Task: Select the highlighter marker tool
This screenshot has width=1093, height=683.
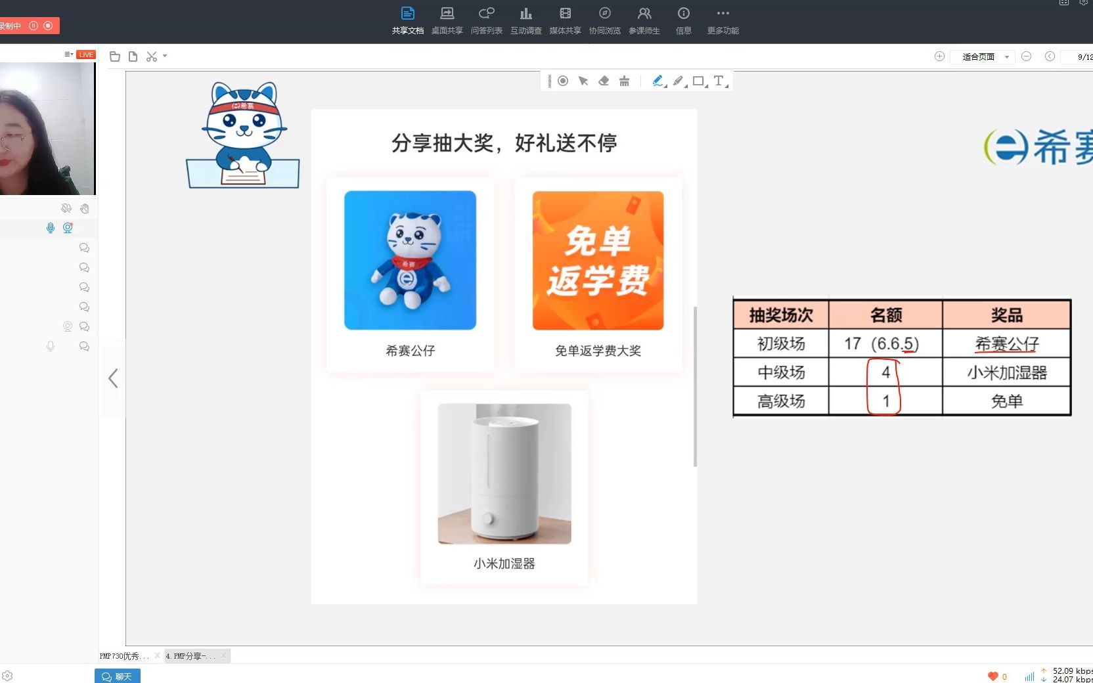Action: 679,81
